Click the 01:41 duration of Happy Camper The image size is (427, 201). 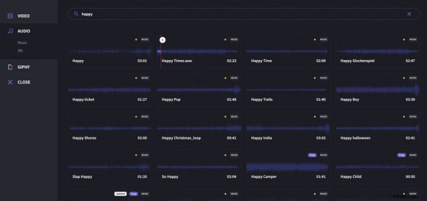point(321,177)
